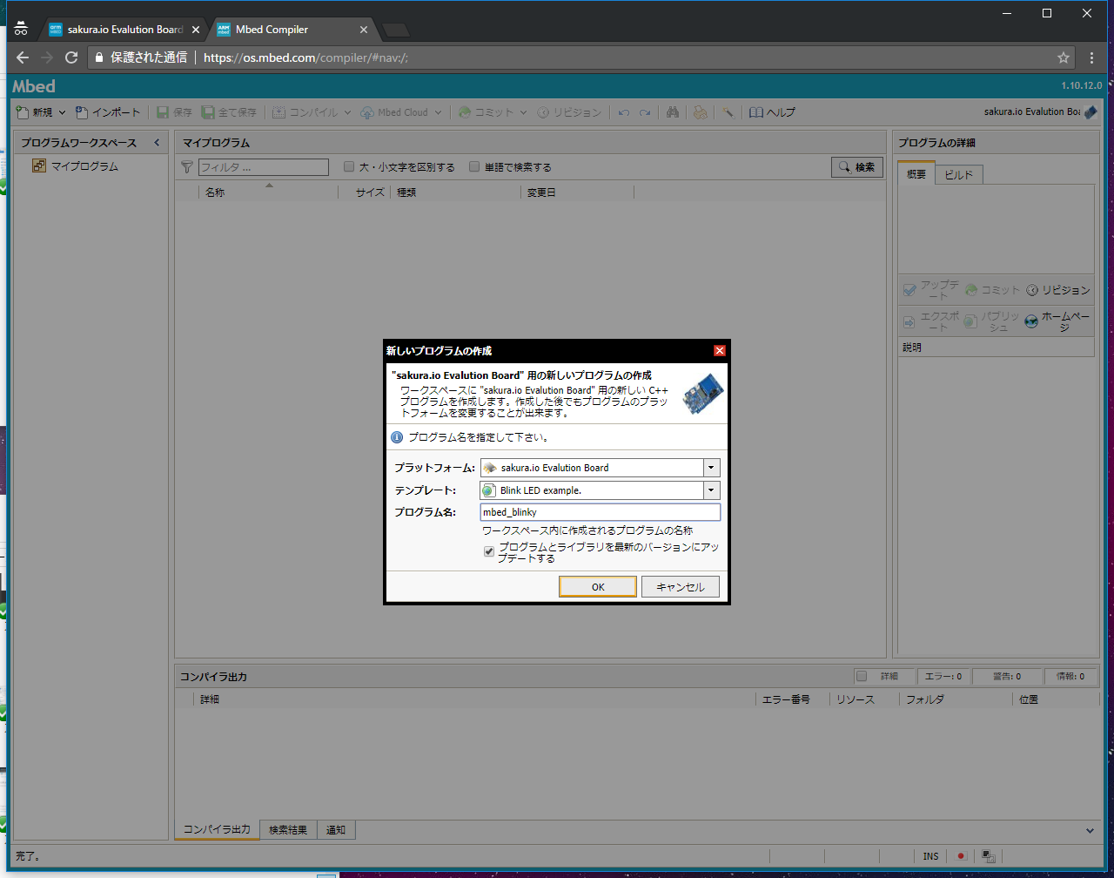Click the Mbed Cloud toolbar button
The image size is (1114, 878).
[x=393, y=112]
